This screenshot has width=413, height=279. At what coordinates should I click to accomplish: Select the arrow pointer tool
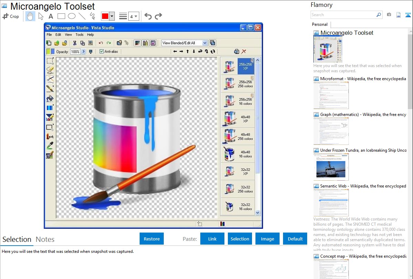point(41,16)
